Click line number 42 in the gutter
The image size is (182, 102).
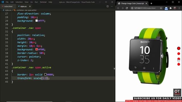7,67
